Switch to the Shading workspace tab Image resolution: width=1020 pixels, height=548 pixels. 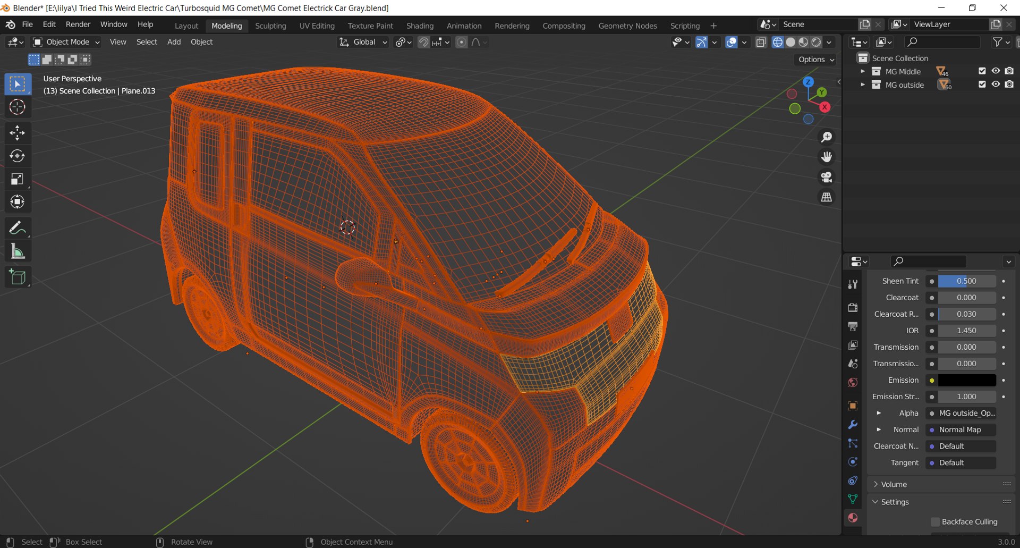point(420,26)
